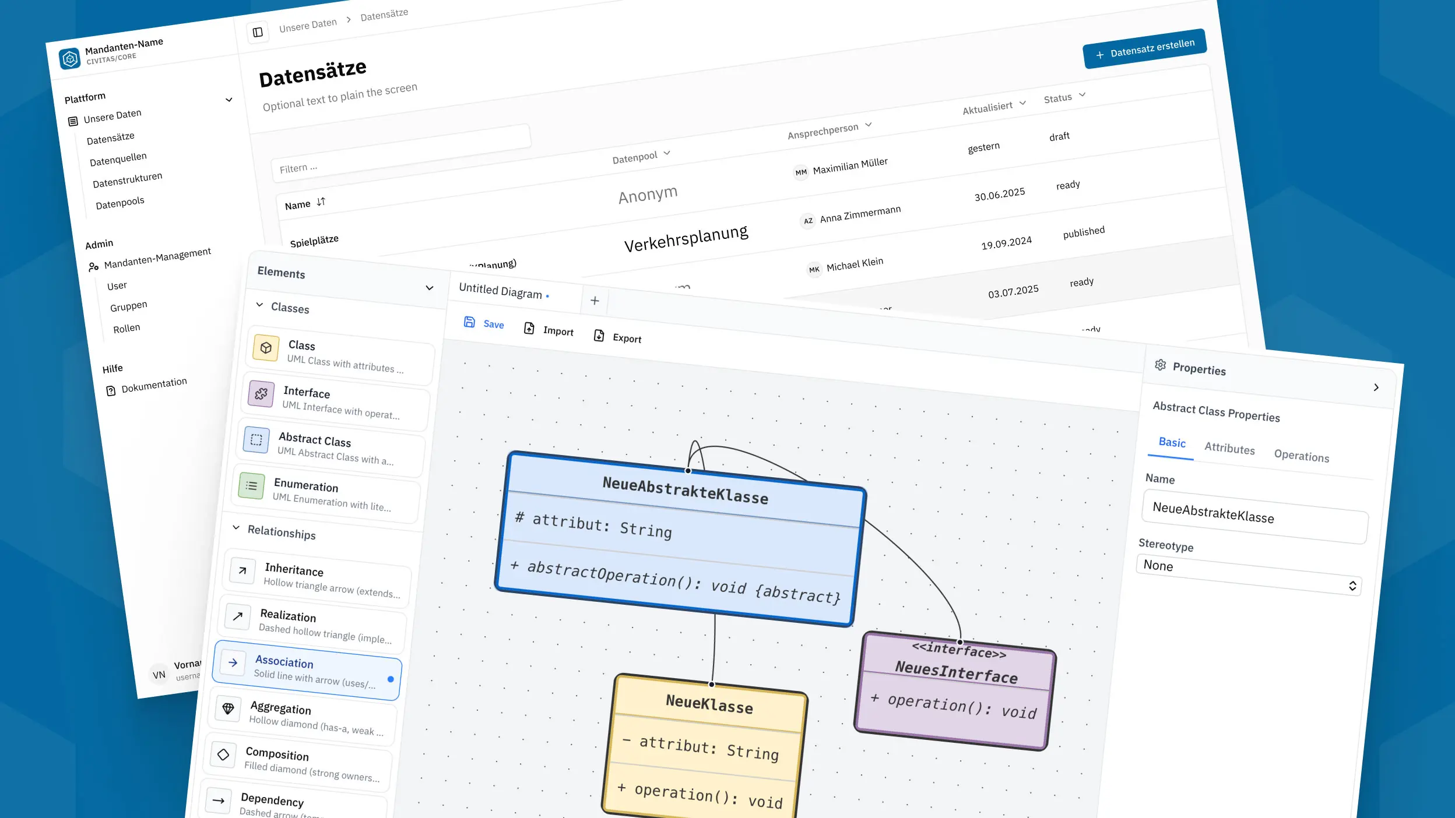Choose the Inheritance arrow icon
This screenshot has height=818, width=1455.
coord(242,570)
